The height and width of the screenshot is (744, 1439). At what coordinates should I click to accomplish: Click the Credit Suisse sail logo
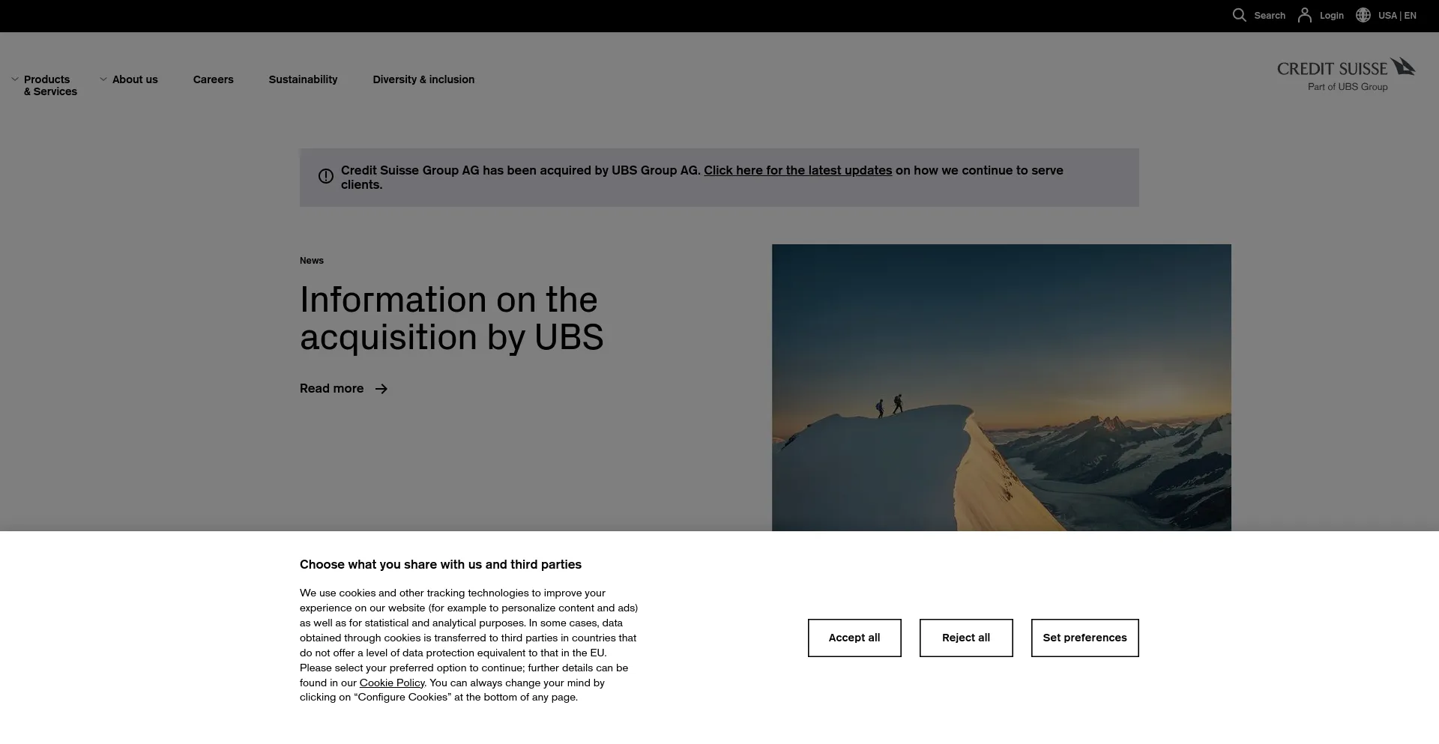1402,67
